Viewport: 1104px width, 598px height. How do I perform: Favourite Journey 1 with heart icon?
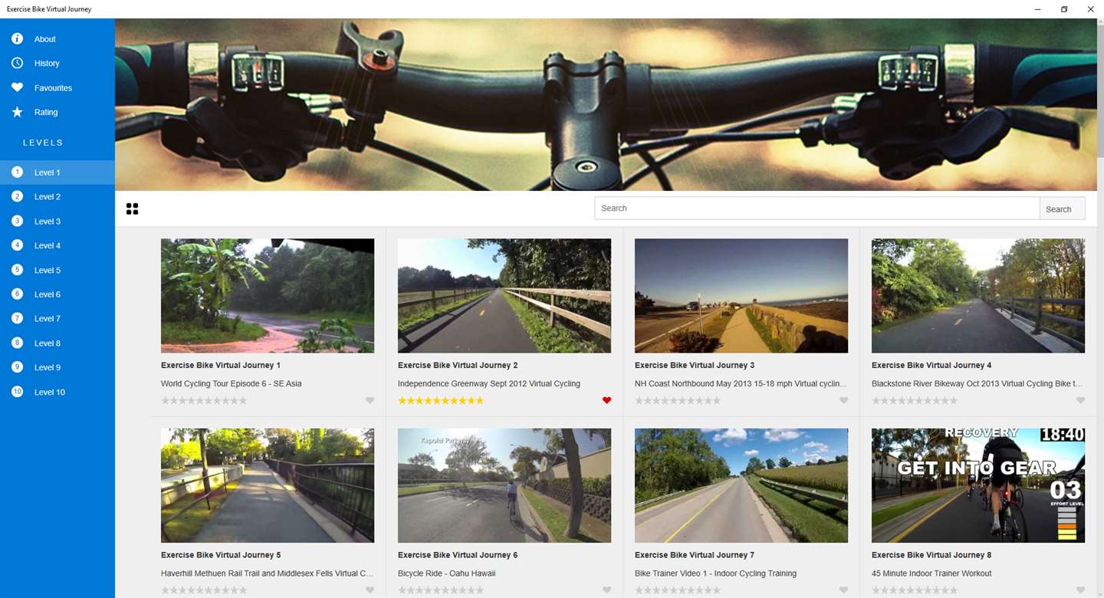370,400
